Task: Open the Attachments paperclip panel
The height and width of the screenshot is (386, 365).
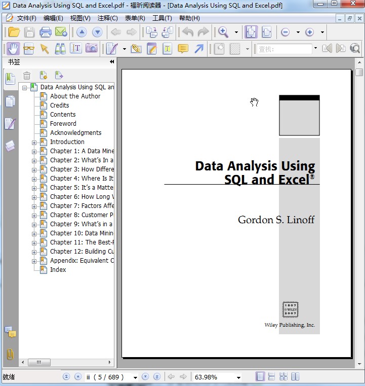Action: [x=10, y=355]
